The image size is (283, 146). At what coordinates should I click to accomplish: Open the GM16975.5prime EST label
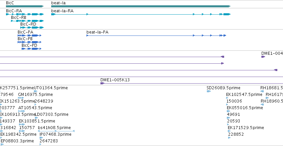tap(35, 95)
